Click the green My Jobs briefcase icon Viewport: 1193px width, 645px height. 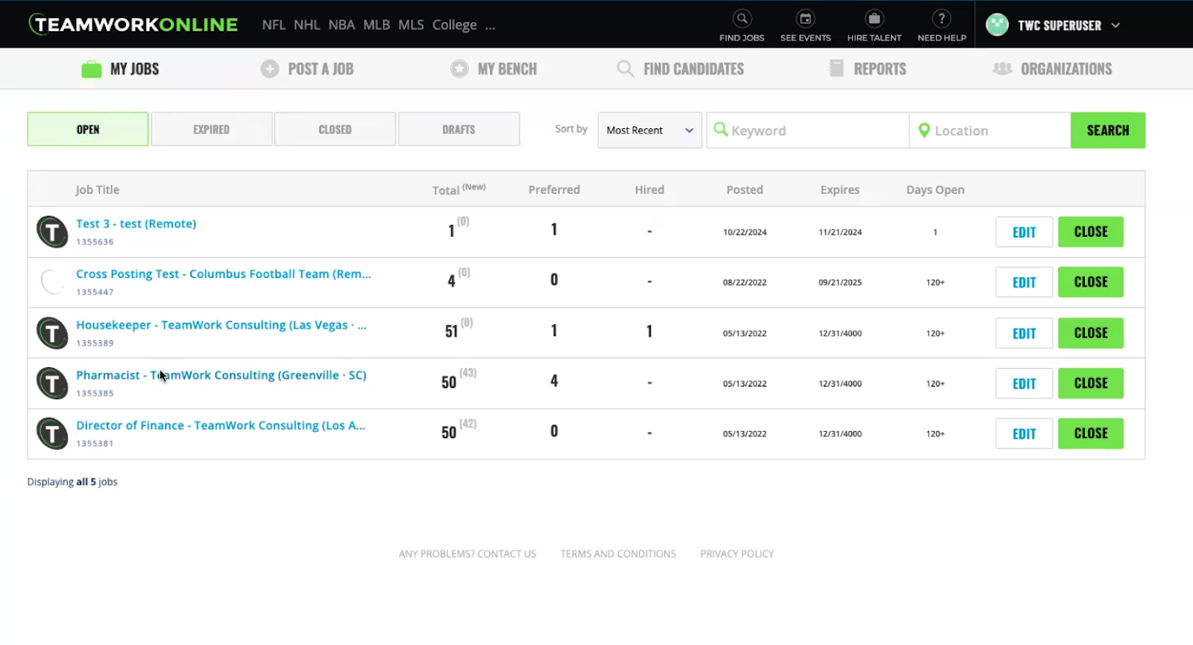(92, 69)
